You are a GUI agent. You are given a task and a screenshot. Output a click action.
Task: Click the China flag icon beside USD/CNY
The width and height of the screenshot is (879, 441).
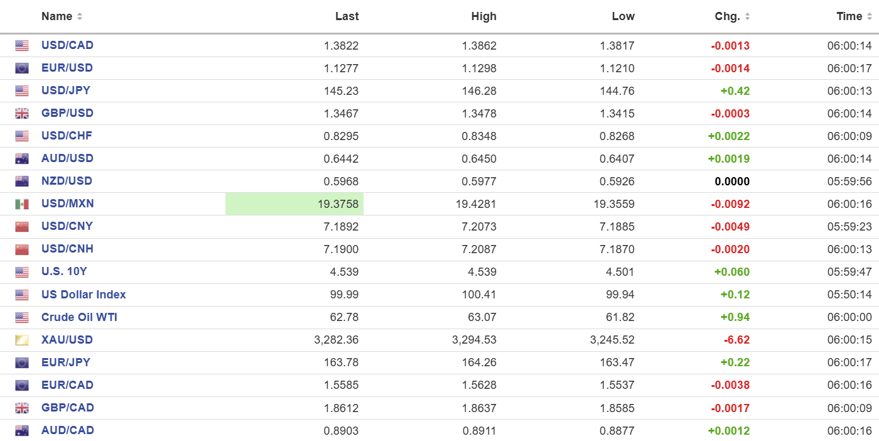tap(22, 226)
